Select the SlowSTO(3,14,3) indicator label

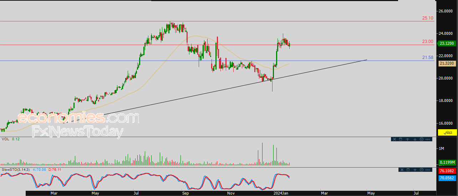(16, 170)
